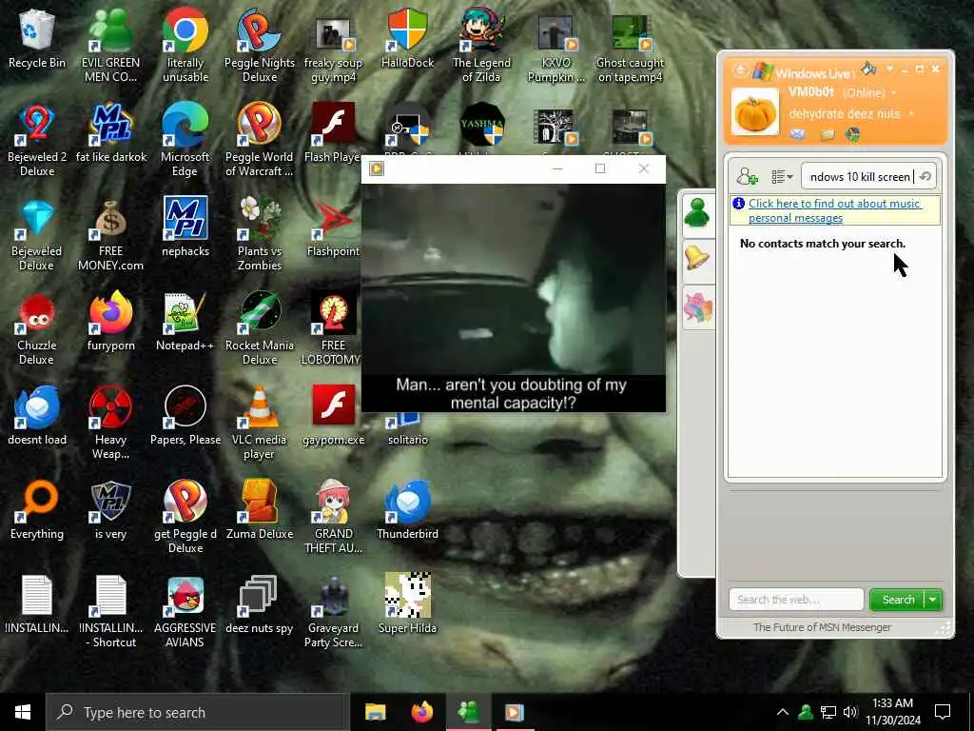Switch to the MSN butterfly tab
The image size is (974, 731).
click(x=697, y=307)
